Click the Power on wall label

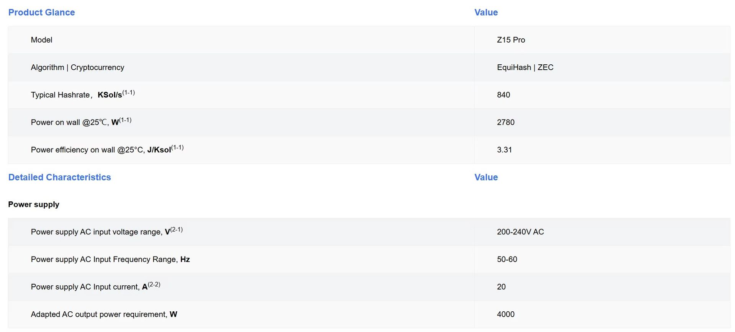(81, 122)
